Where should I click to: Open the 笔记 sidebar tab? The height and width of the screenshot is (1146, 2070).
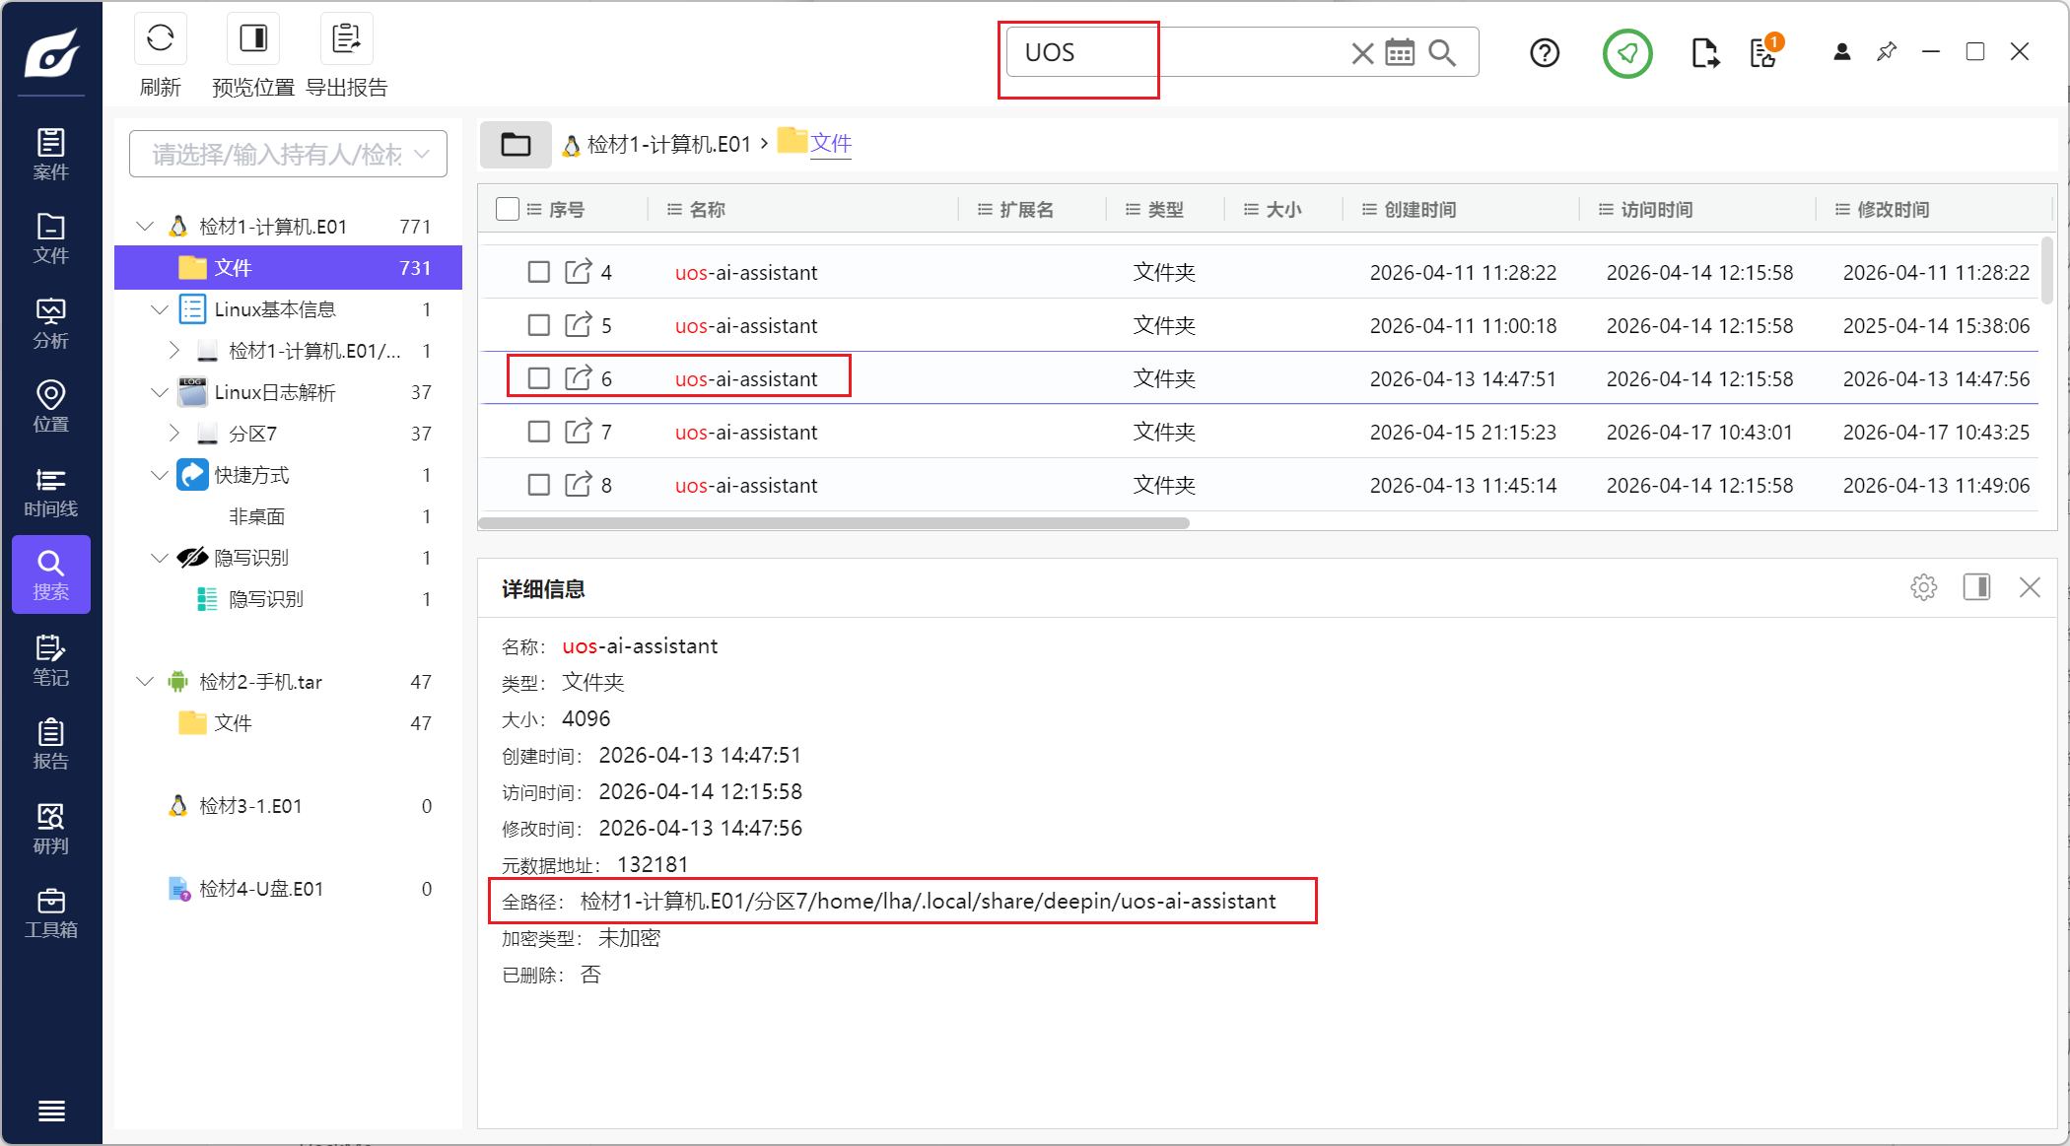pos(51,660)
